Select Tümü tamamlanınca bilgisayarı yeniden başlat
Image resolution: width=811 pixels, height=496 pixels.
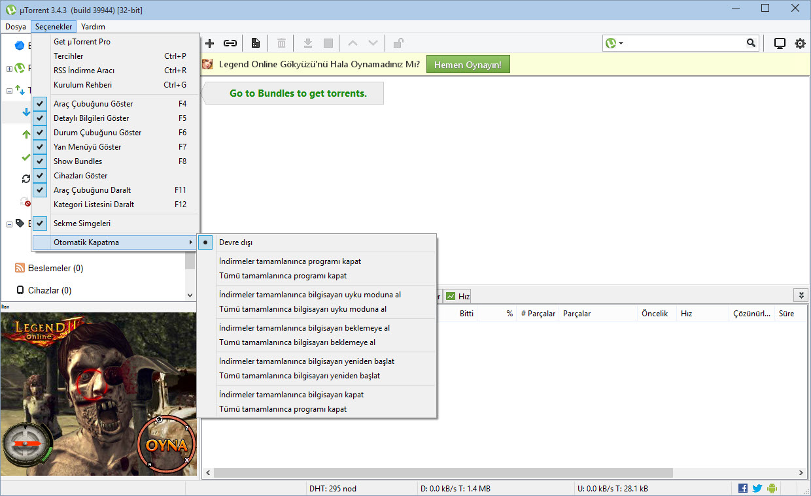tap(317, 376)
